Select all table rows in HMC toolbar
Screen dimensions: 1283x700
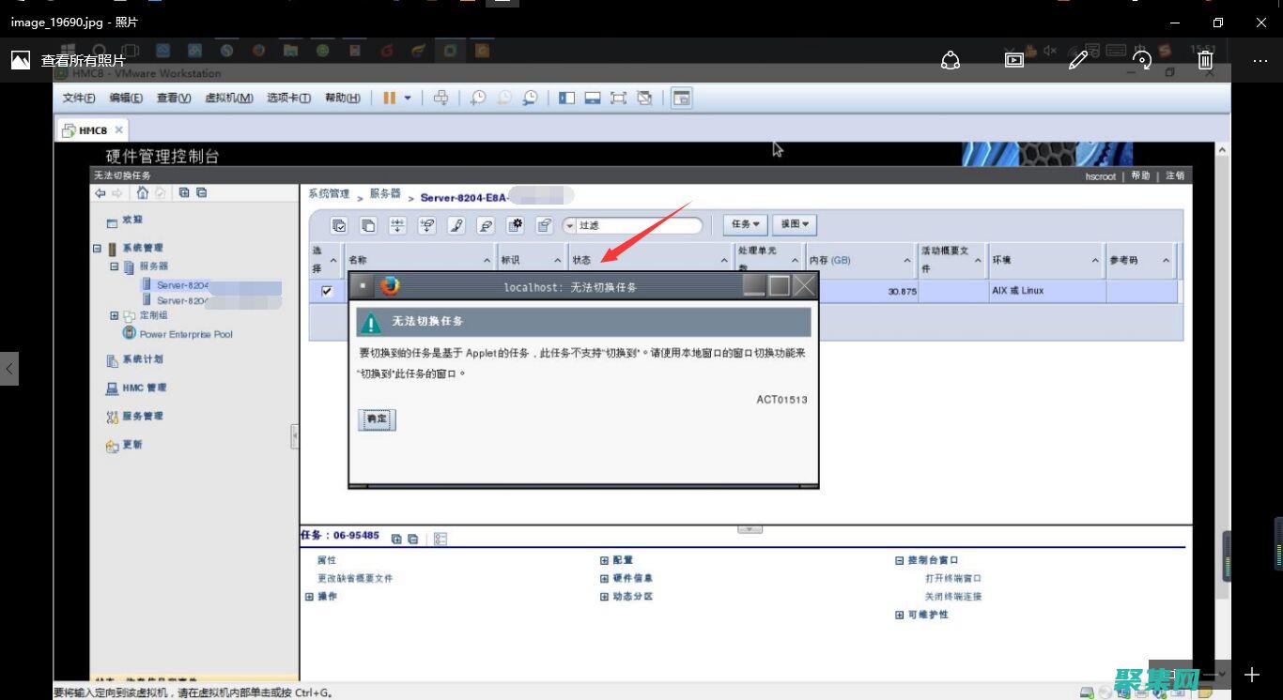tap(338, 225)
